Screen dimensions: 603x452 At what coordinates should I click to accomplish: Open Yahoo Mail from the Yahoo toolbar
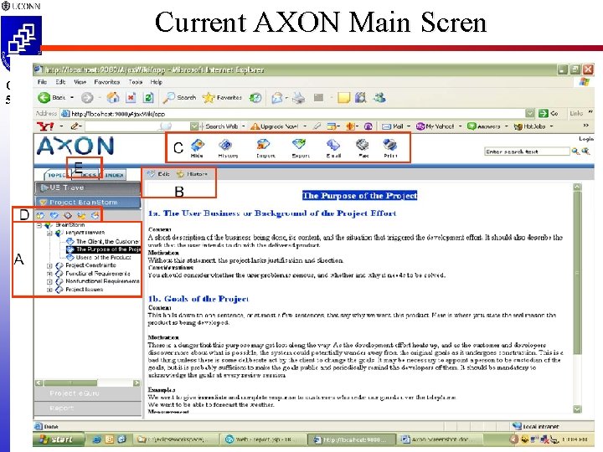point(393,126)
